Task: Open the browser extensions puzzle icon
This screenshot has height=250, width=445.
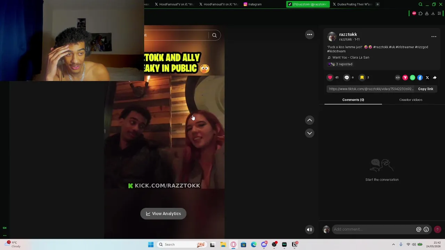Action: click(420, 14)
